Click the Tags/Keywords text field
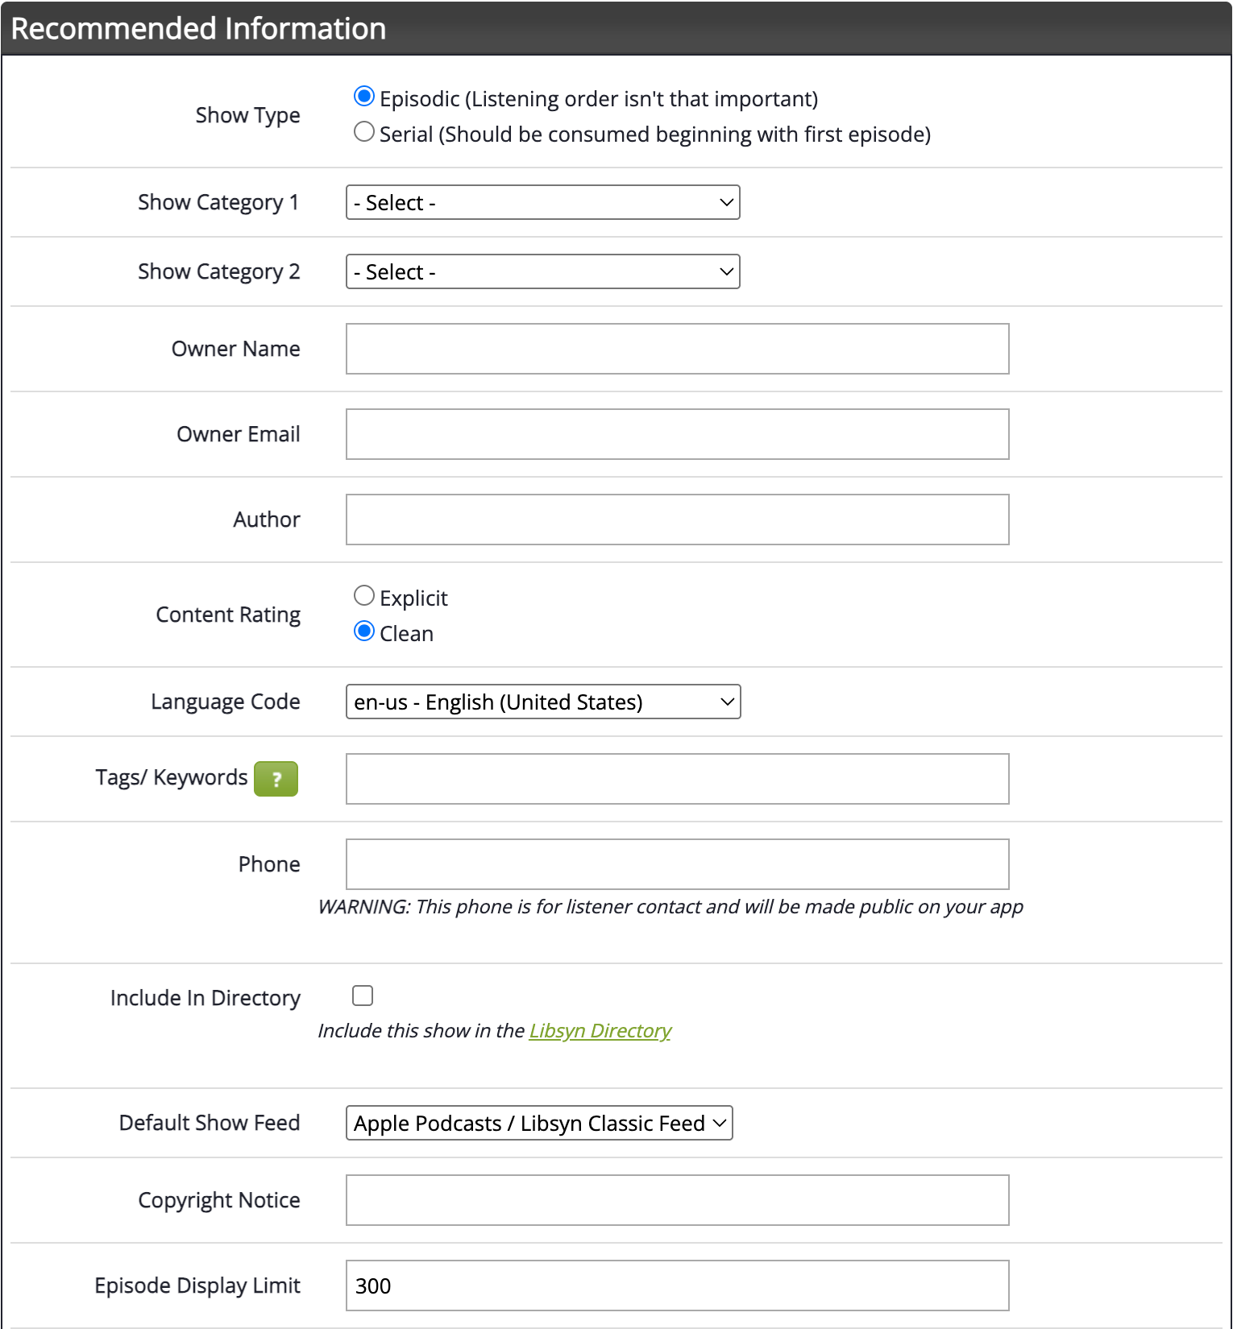This screenshot has width=1233, height=1329. 677,780
